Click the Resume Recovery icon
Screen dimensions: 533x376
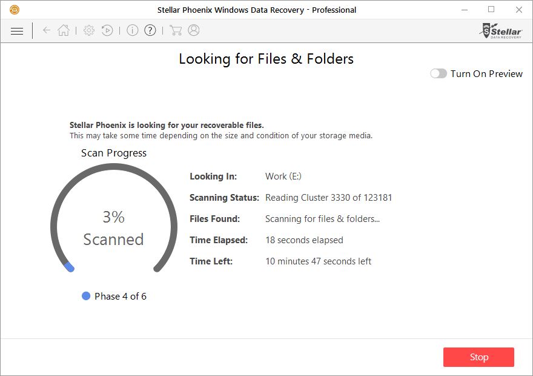tap(107, 30)
